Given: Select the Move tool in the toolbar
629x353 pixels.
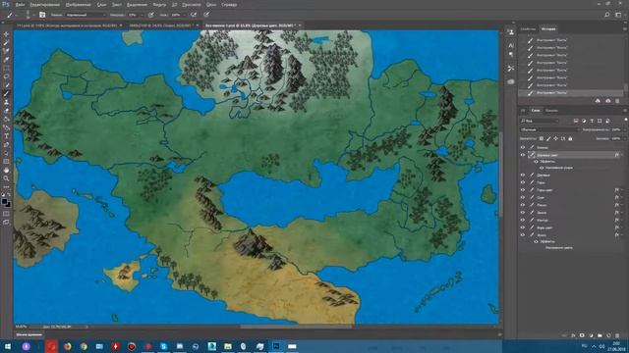Looking at the screenshot, I should pos(6,35).
